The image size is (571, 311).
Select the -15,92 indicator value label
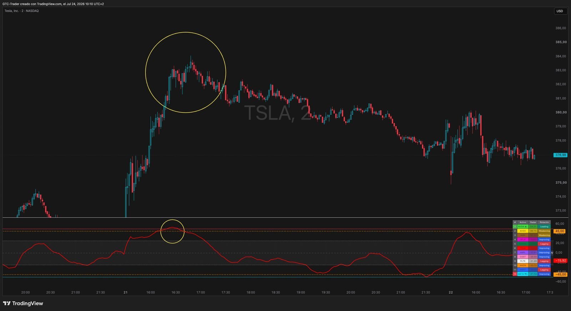(560, 261)
